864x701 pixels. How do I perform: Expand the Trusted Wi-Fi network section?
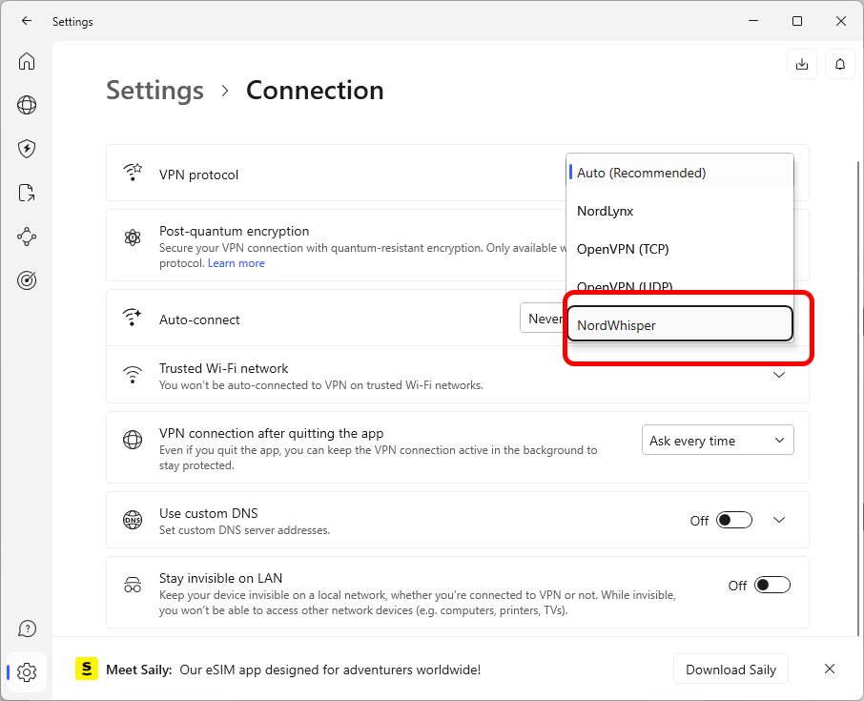pos(778,375)
